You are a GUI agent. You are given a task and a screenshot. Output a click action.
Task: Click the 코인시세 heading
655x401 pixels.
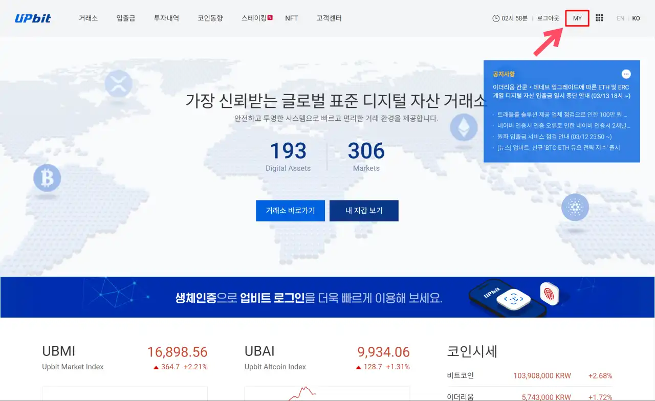pos(472,351)
